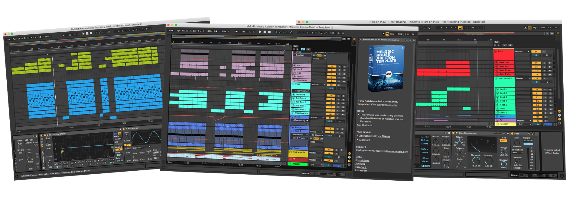
Task: Select the Clap Delay track header
Action: pyautogui.click(x=301, y=80)
